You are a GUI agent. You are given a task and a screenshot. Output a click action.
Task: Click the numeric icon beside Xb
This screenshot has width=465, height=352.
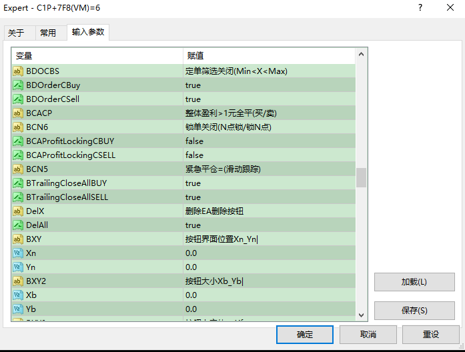pos(18,295)
